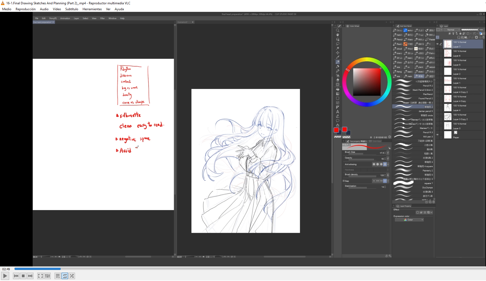Choose the 'Pencil R 2' brush preset
Image resolution: width=486 pixels, height=281 pixels.
tap(413, 86)
